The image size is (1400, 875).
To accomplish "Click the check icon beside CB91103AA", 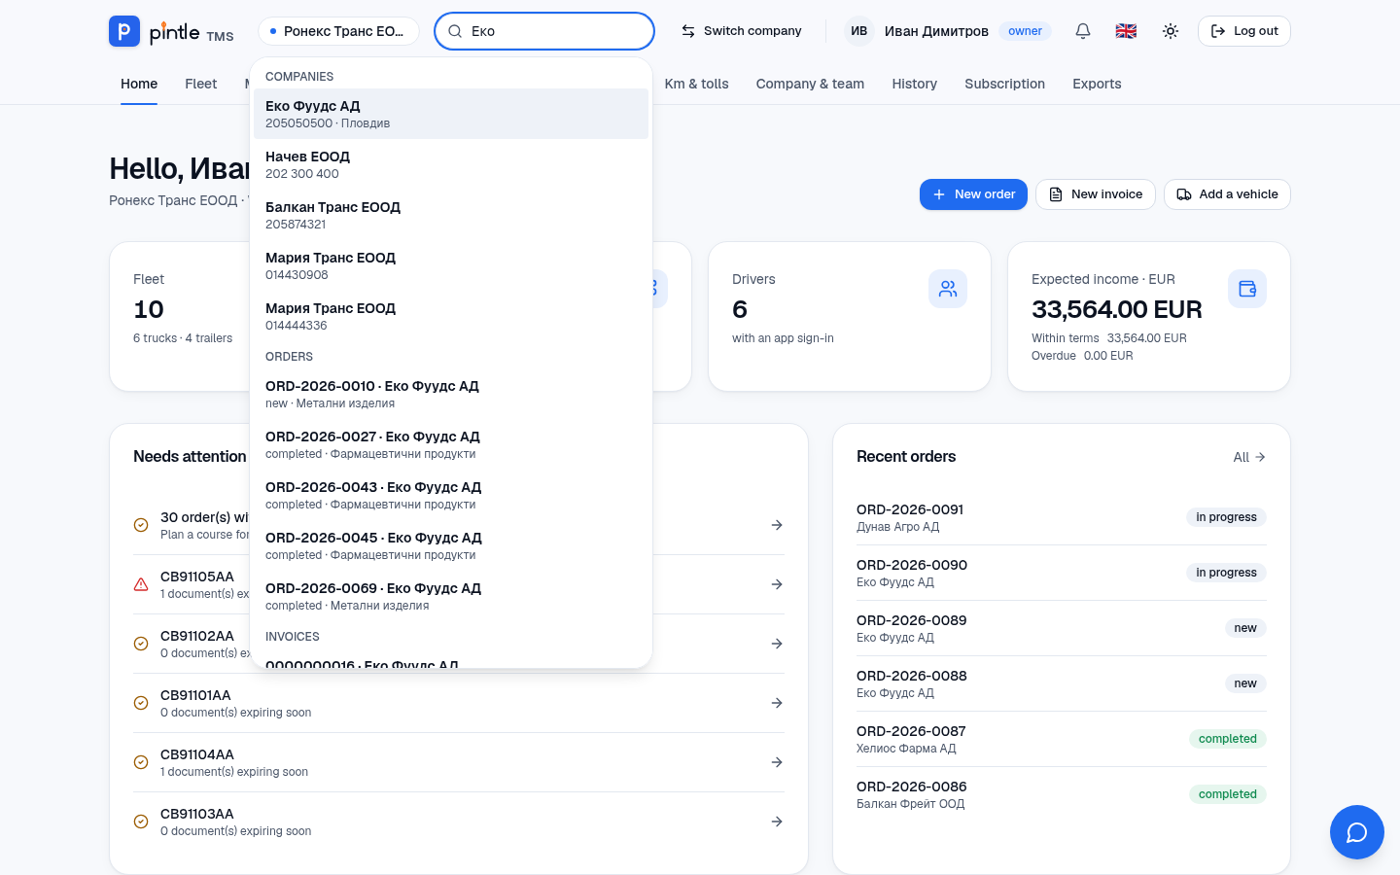I will (141, 822).
